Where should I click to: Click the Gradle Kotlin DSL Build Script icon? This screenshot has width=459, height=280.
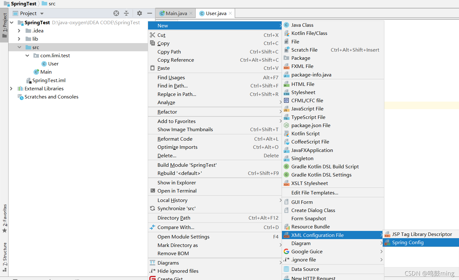click(x=286, y=166)
